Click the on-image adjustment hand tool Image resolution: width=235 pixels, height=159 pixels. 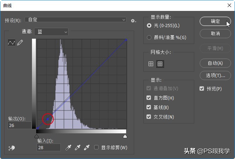[12, 148]
